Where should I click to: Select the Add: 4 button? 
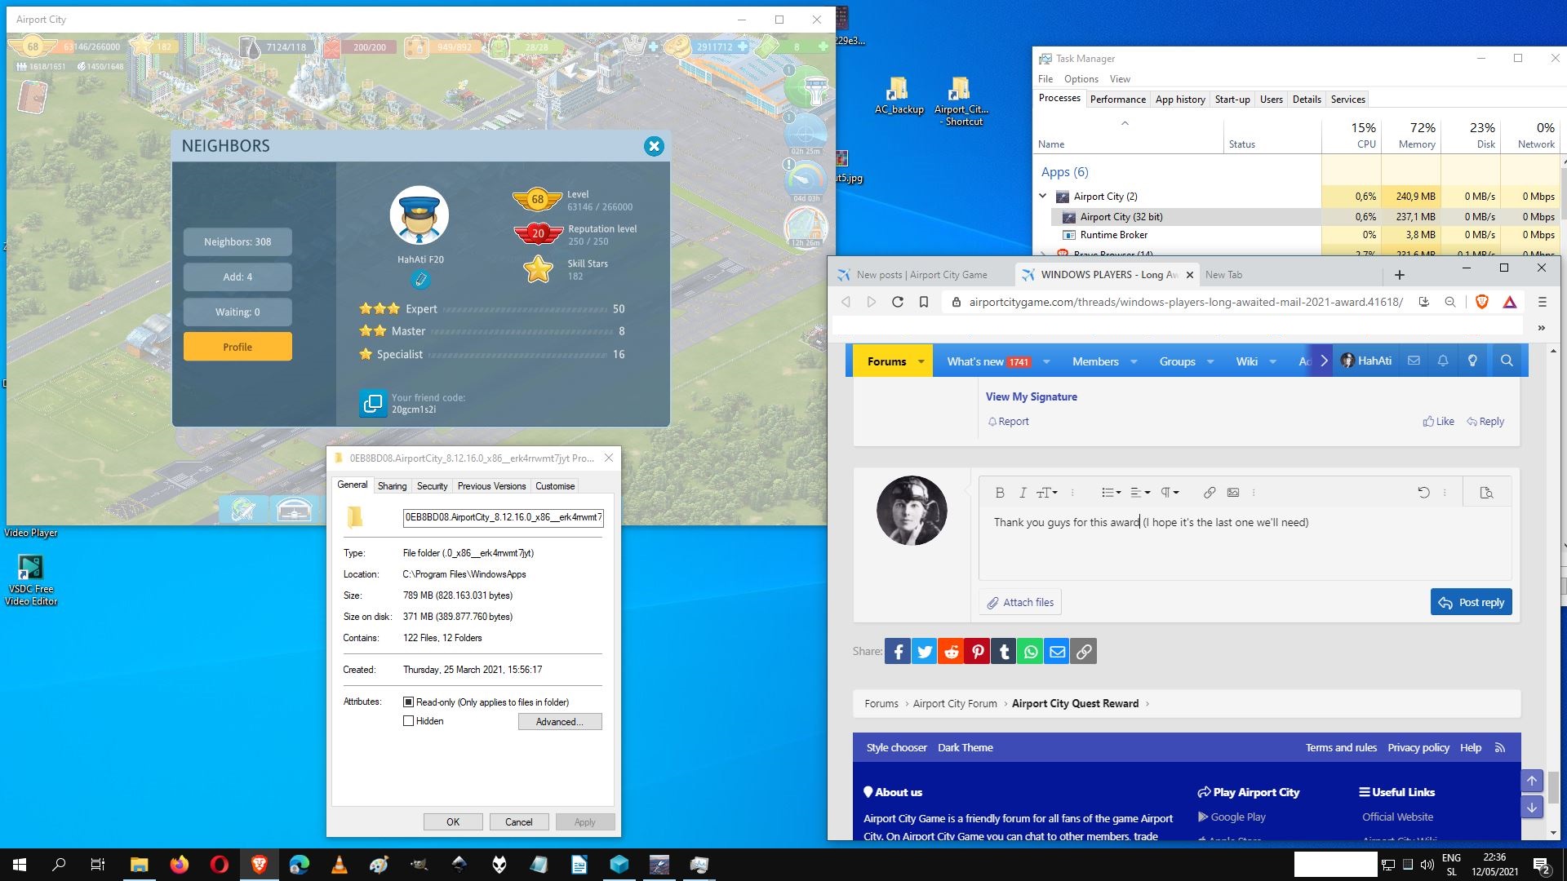click(x=237, y=277)
